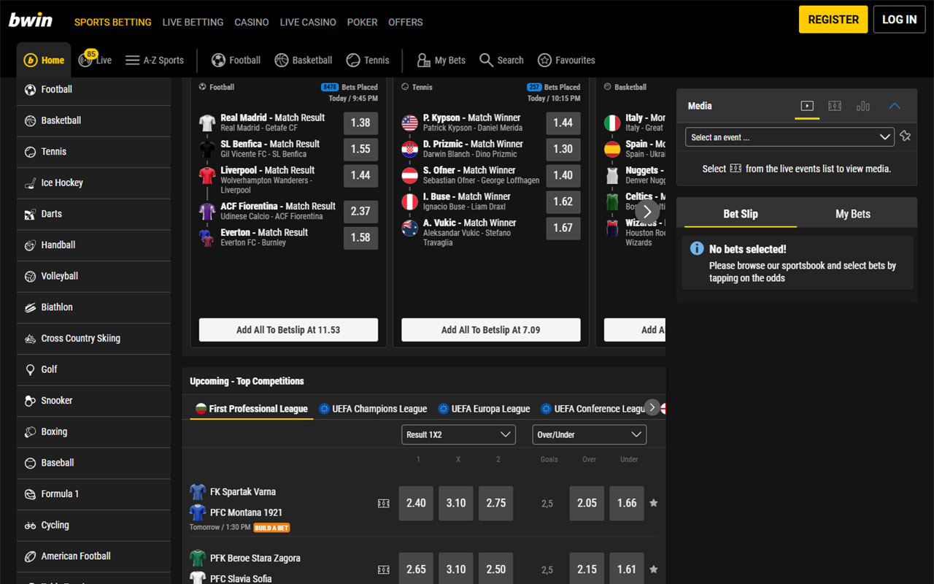Select First Professional League tab
The image size is (934, 584).
point(252,409)
